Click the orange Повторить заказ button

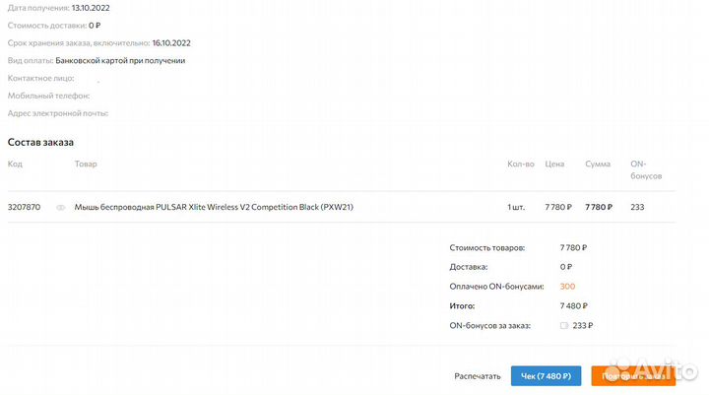633,376
